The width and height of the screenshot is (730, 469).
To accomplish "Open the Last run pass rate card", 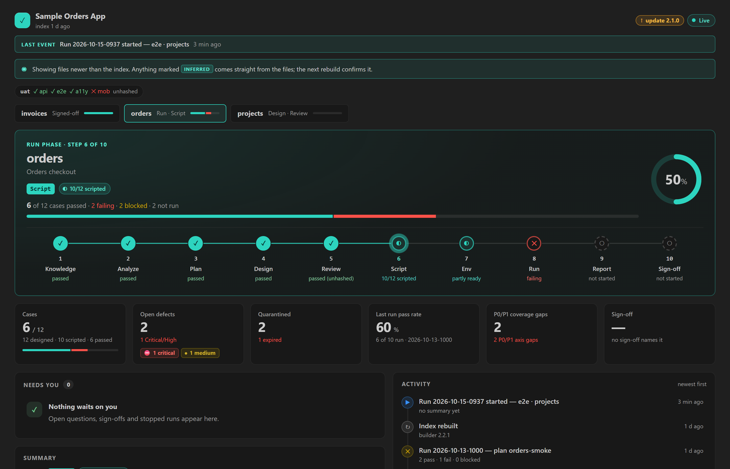I will tap(424, 334).
